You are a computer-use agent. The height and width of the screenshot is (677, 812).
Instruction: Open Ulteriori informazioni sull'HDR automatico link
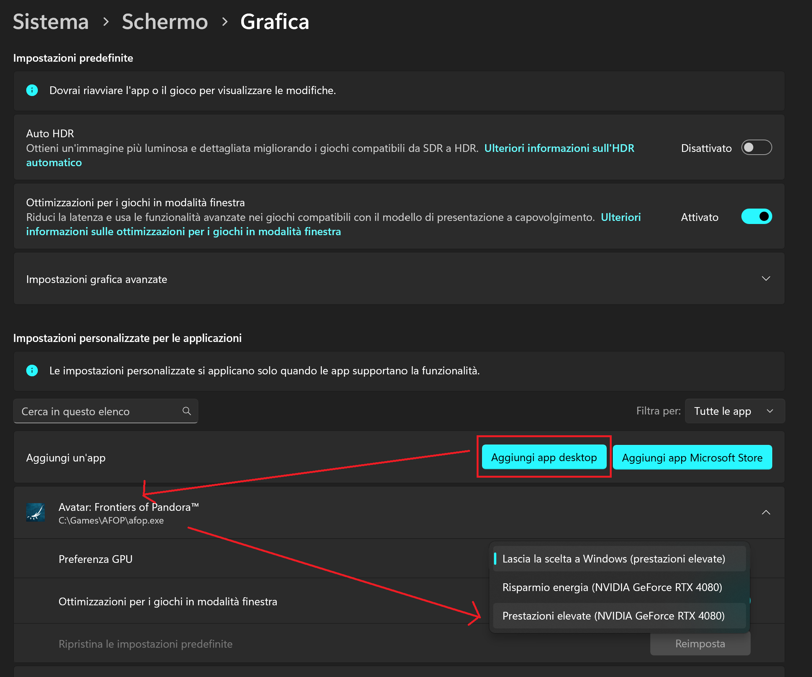pyautogui.click(x=559, y=148)
